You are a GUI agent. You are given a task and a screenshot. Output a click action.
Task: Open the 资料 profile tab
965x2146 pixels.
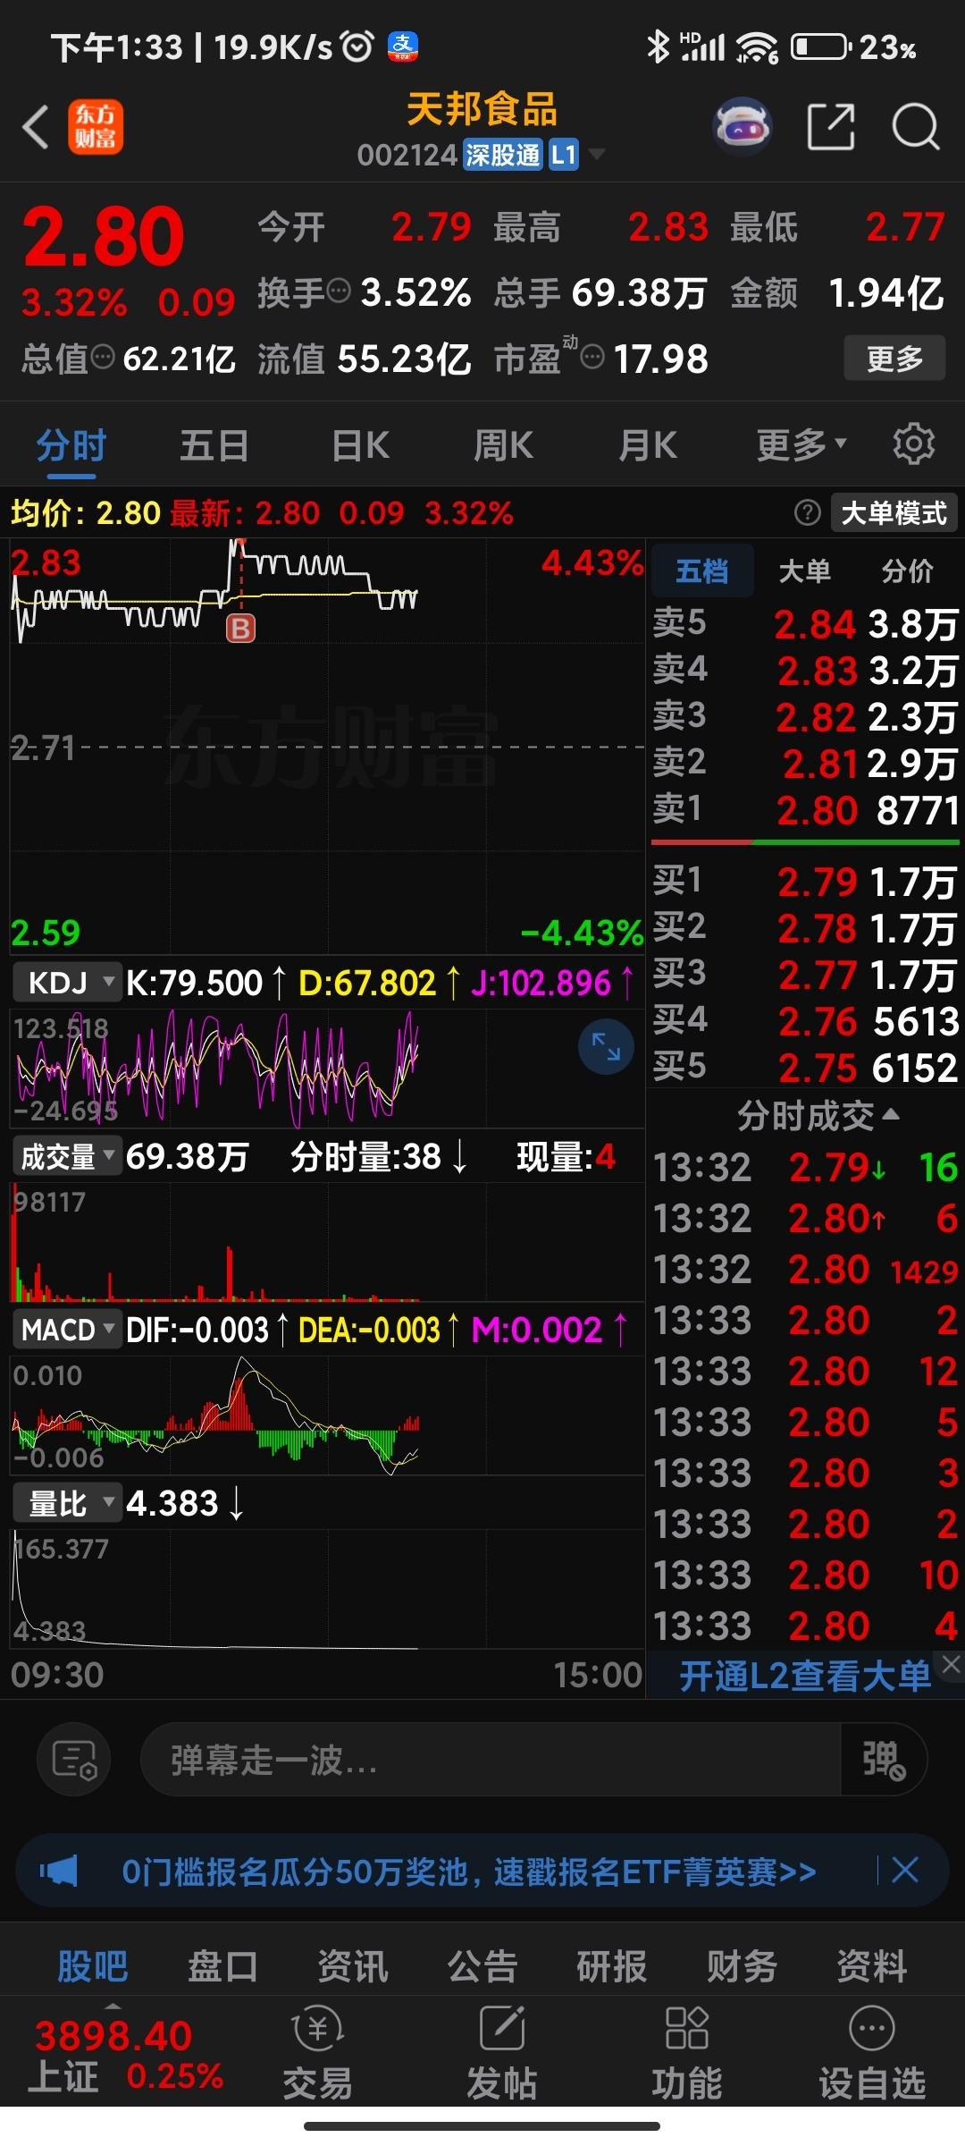(x=871, y=1964)
